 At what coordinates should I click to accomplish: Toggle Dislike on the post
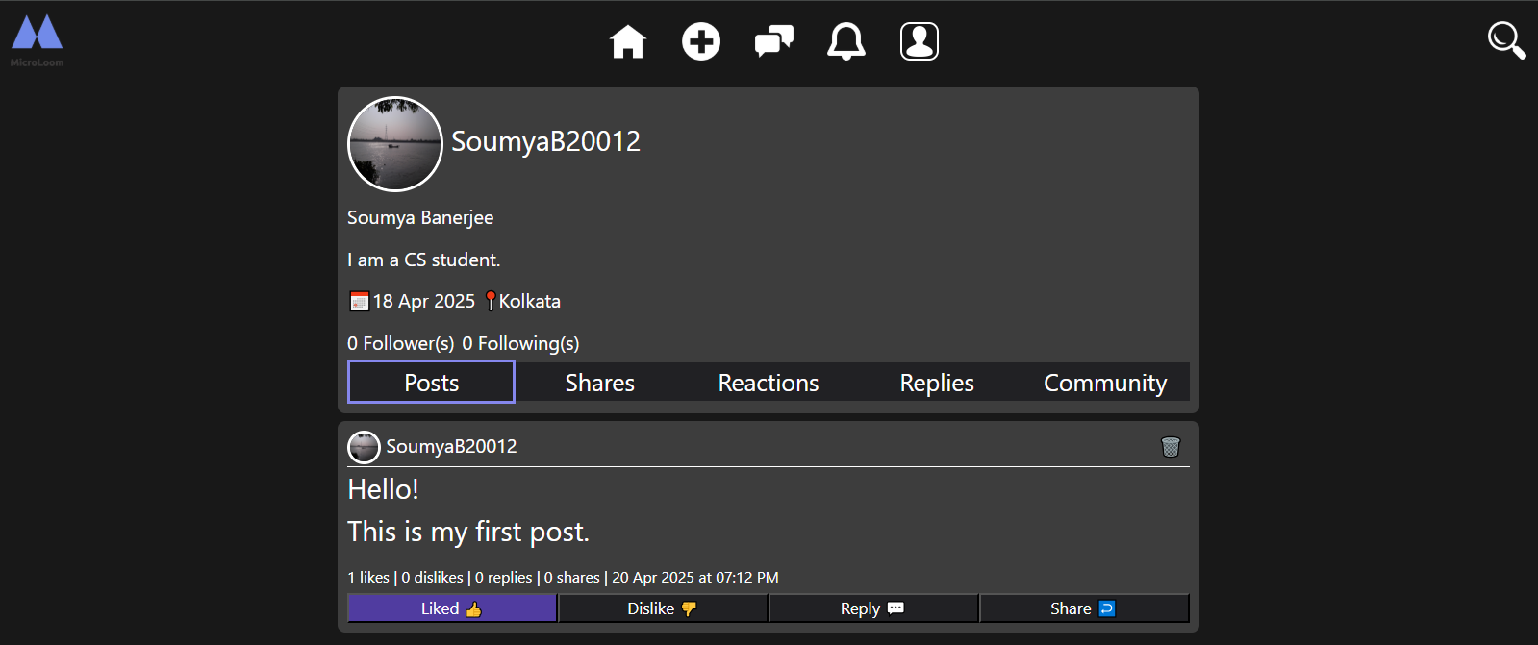(x=663, y=608)
